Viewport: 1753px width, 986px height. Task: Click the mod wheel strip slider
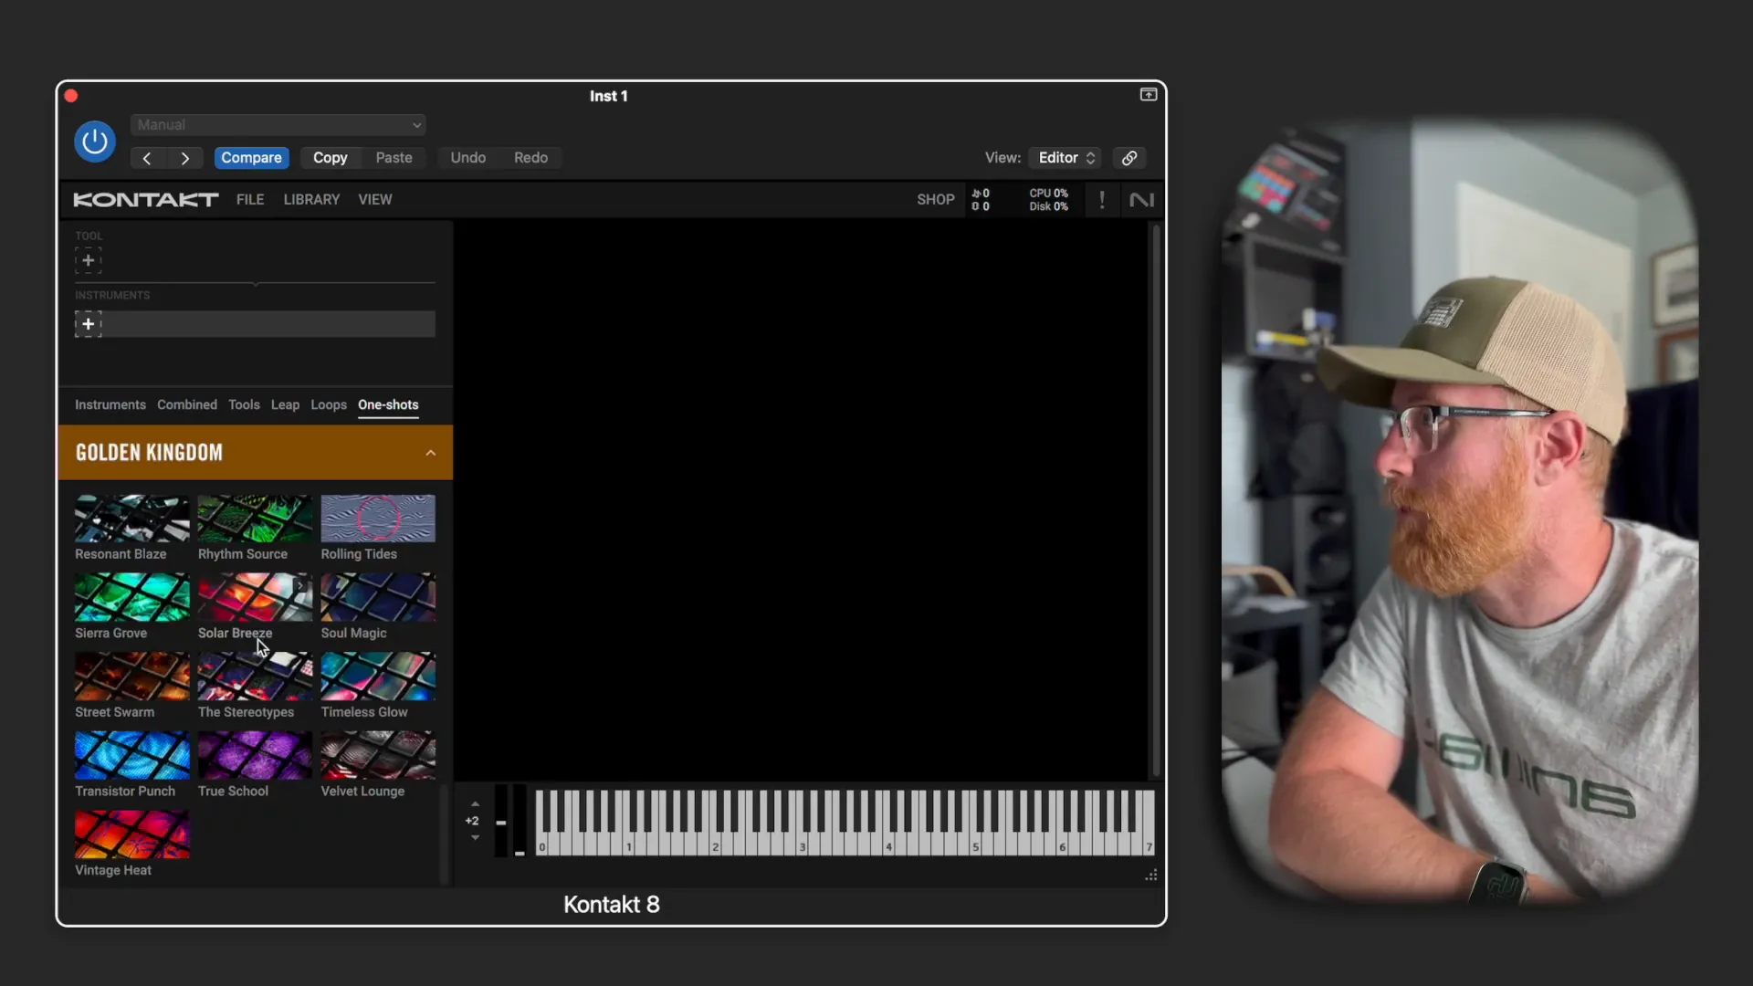point(520,821)
